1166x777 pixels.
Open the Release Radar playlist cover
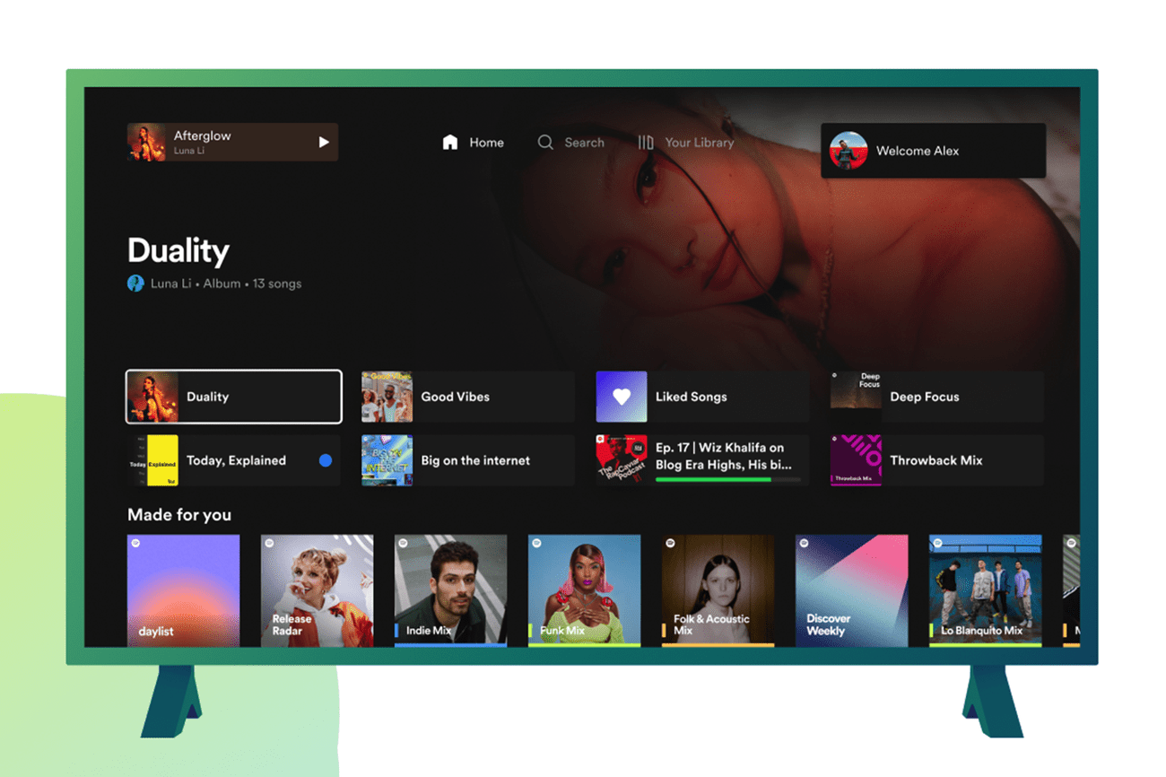click(x=317, y=590)
